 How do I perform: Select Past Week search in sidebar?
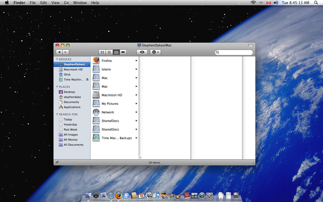[x=72, y=130]
